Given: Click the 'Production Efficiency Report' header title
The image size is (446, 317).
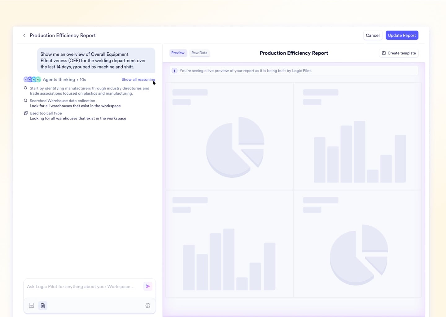Looking at the screenshot, I should click(x=63, y=36).
